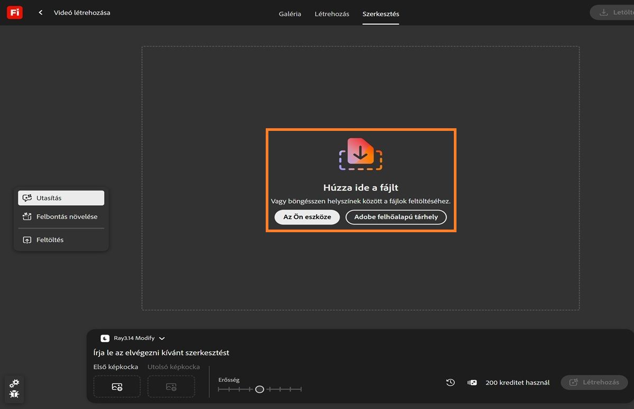Click the Utasítás chat sparkle icon

[27, 198]
